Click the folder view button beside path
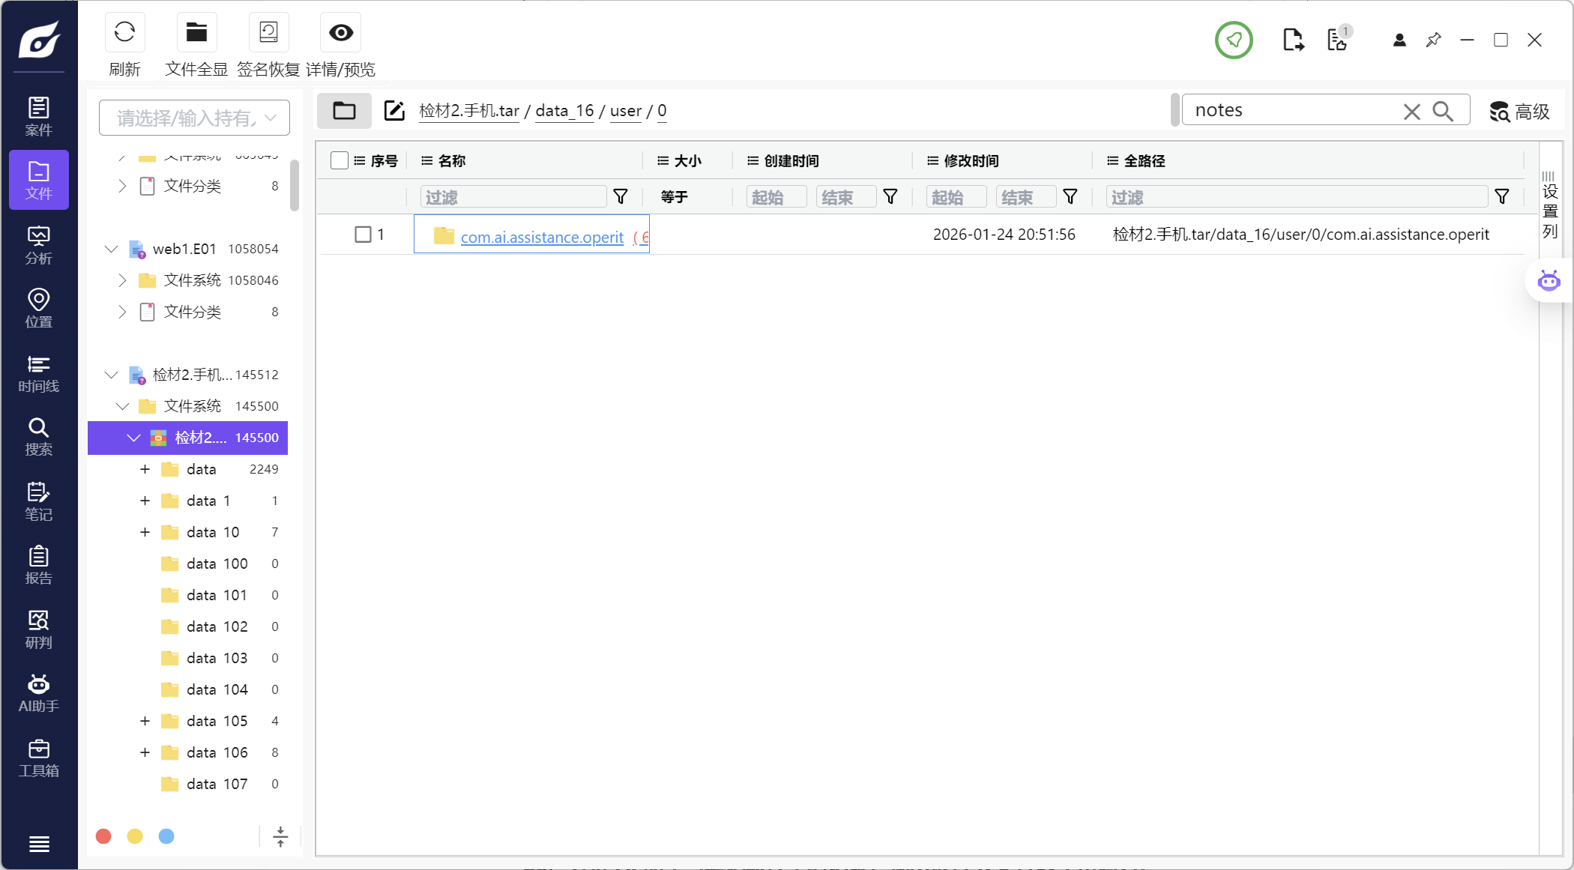1574x870 pixels. 344,111
